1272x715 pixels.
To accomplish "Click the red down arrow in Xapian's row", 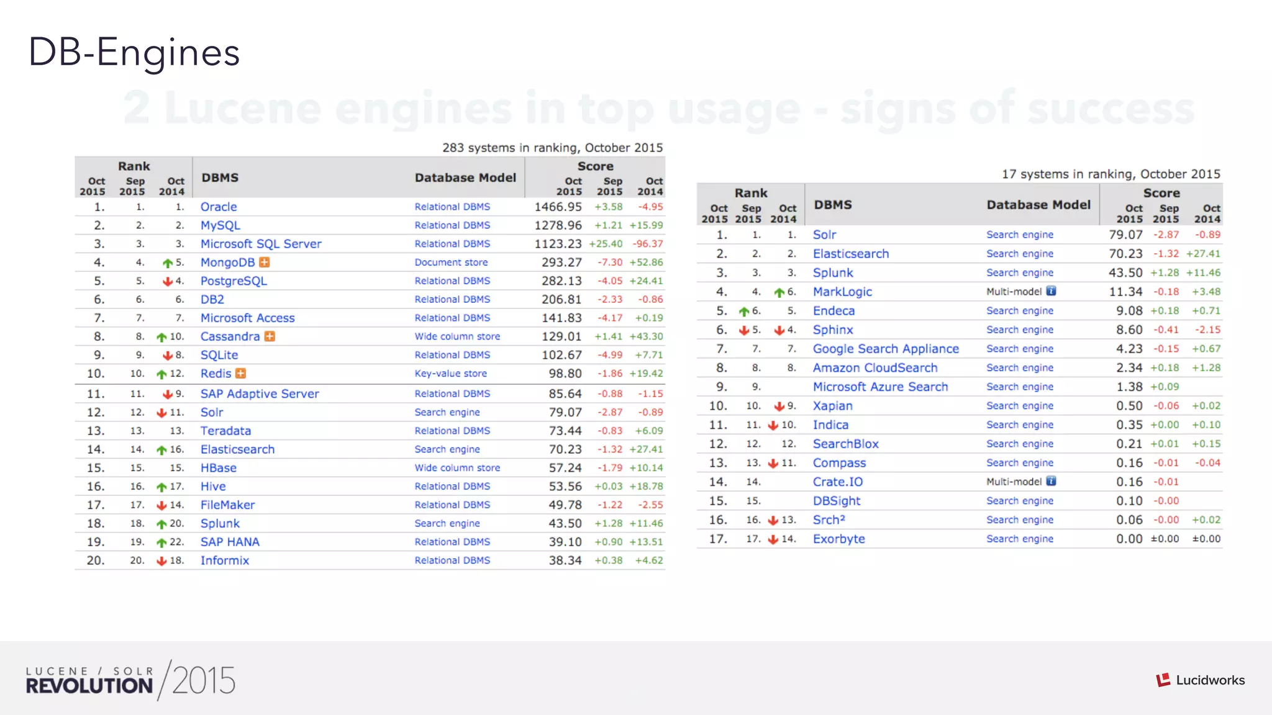I will (779, 407).
